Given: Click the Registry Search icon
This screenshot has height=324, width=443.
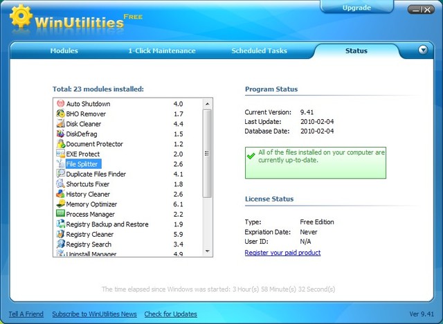Looking at the screenshot, I should tap(60, 244).
